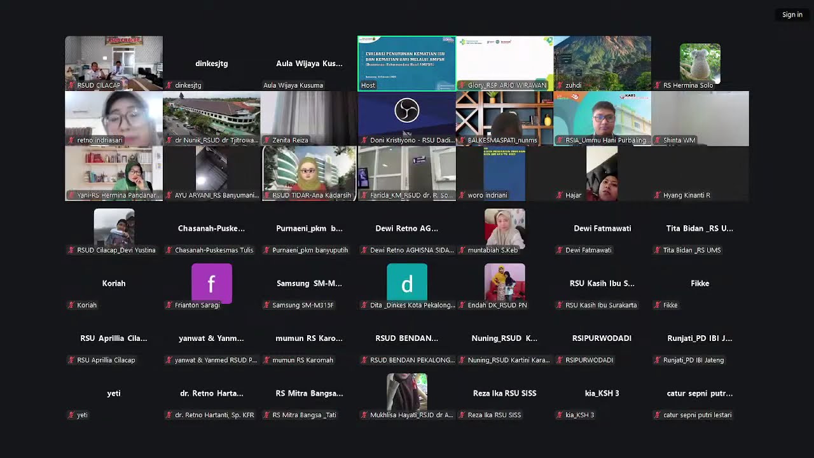Select dr Nunik_RSUD building video tile

click(211, 118)
